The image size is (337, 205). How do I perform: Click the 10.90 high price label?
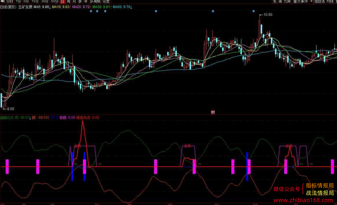[268, 15]
